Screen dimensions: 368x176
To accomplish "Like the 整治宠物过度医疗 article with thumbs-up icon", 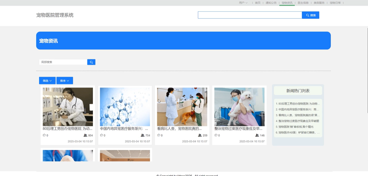I will pyautogui.click(x=216, y=135).
